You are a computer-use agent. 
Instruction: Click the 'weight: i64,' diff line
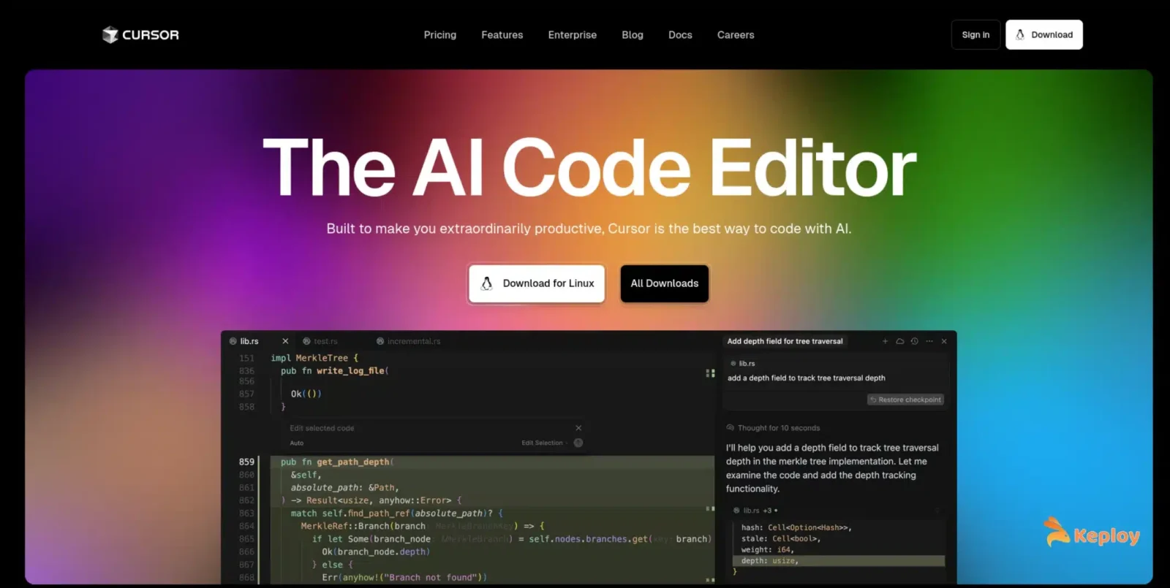(x=767, y=549)
